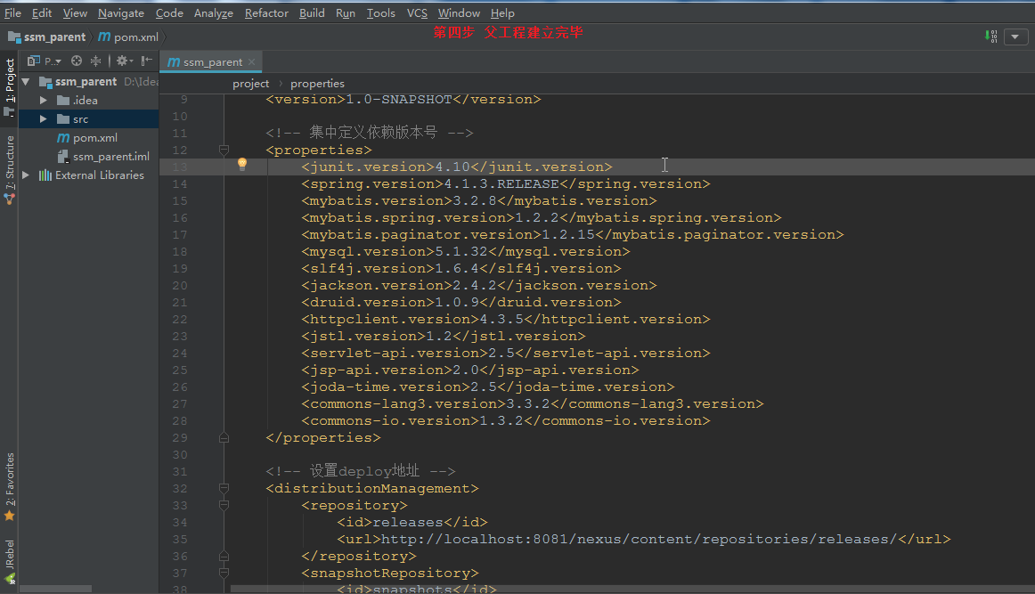
Task: Select ssm_parent.iml file in tree
Action: point(110,157)
